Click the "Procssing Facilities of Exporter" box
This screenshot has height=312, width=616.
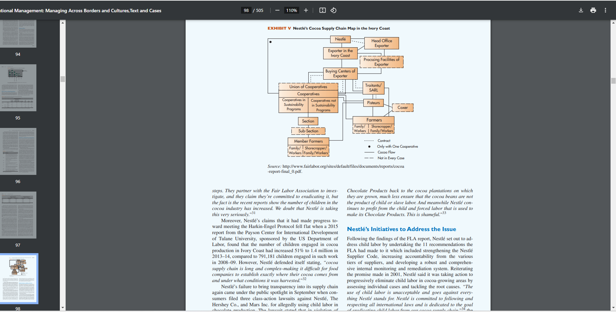click(x=381, y=62)
